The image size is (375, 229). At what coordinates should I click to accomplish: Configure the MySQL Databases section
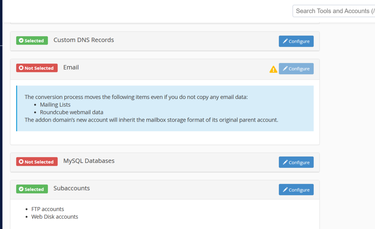click(x=296, y=162)
